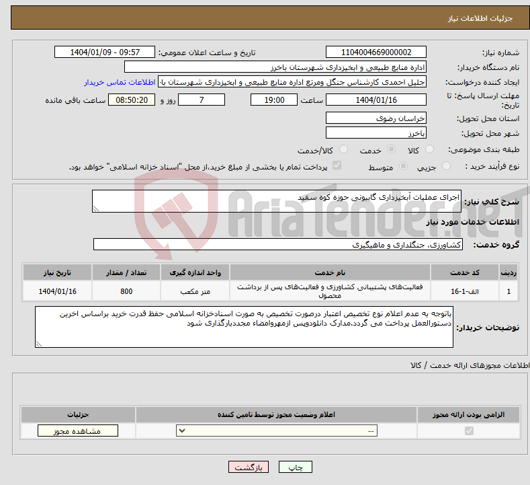Click the service name cell فعالیت‌های پشتیبانی کشاورزی
Screen dimensions: 530x485
click(330, 291)
